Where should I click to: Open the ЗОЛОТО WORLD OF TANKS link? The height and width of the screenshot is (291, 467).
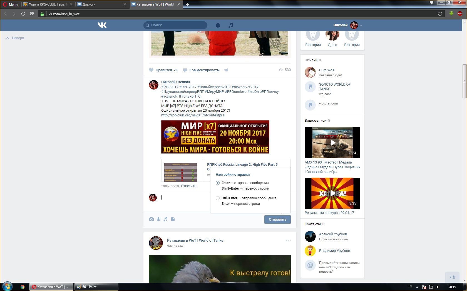pos(335,87)
